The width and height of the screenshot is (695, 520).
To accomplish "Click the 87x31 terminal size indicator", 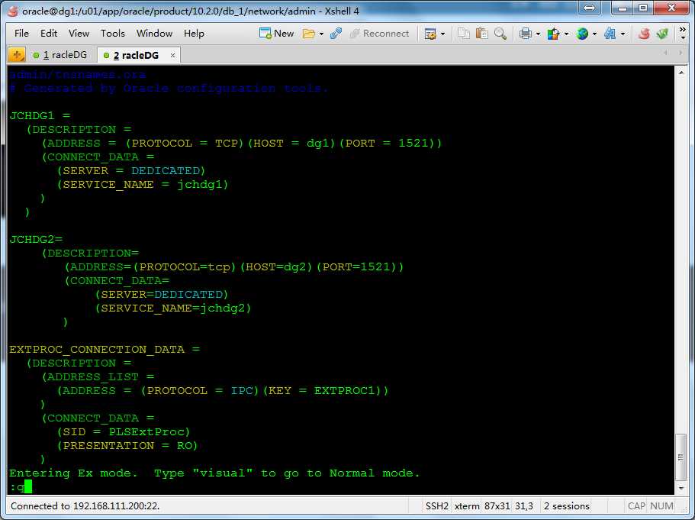I will coord(497,505).
